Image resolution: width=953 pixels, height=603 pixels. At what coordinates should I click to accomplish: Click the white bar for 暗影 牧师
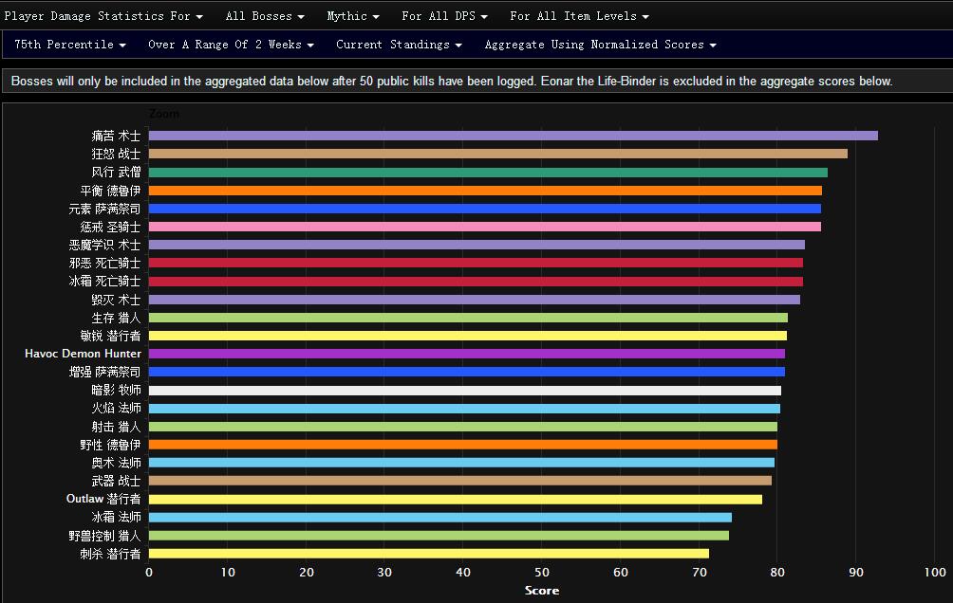(x=465, y=391)
